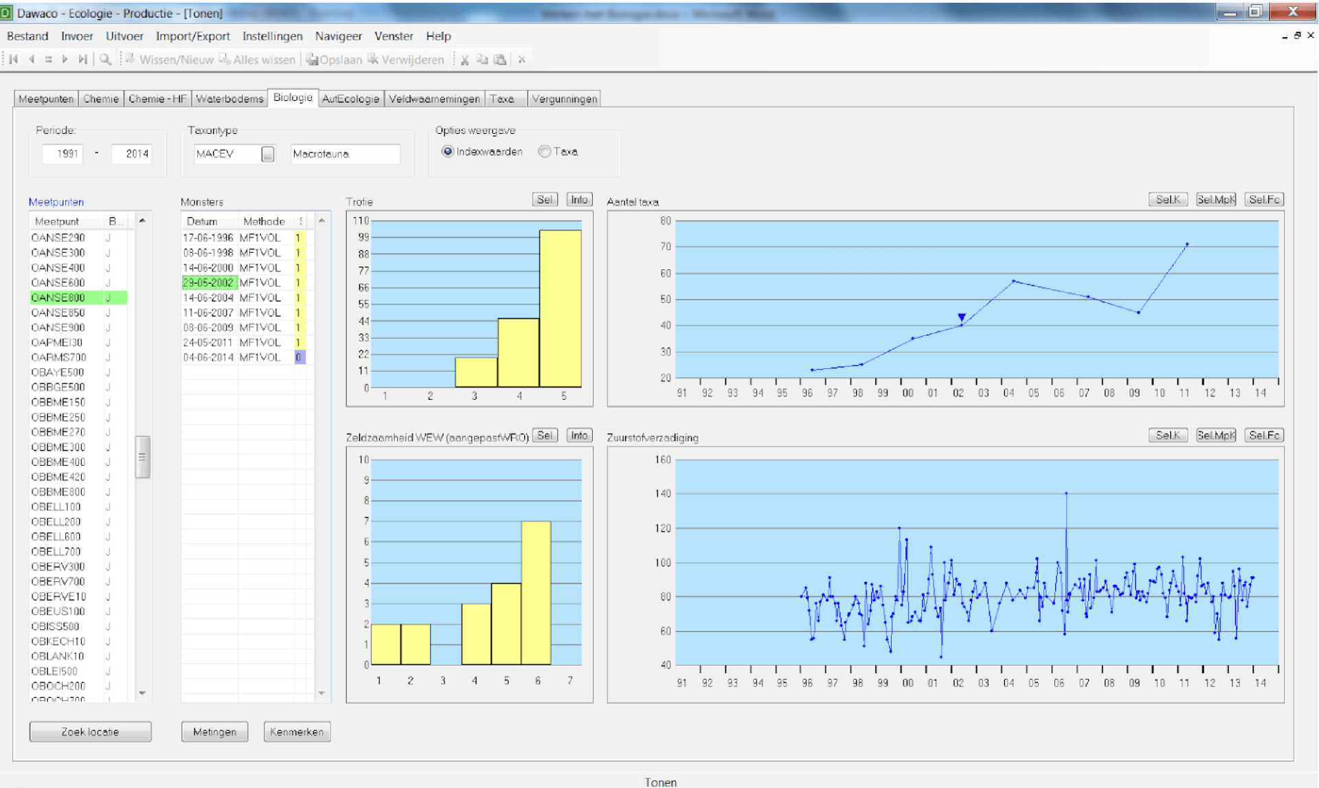The width and height of the screenshot is (1319, 788).
Task: Click the cut scissors icon
Action: tap(465, 60)
